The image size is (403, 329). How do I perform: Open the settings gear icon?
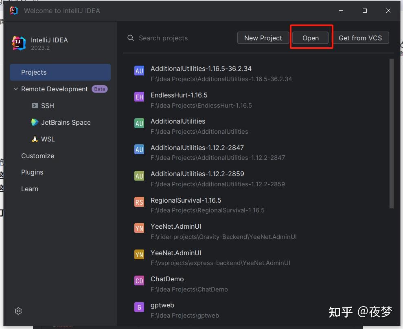18,311
